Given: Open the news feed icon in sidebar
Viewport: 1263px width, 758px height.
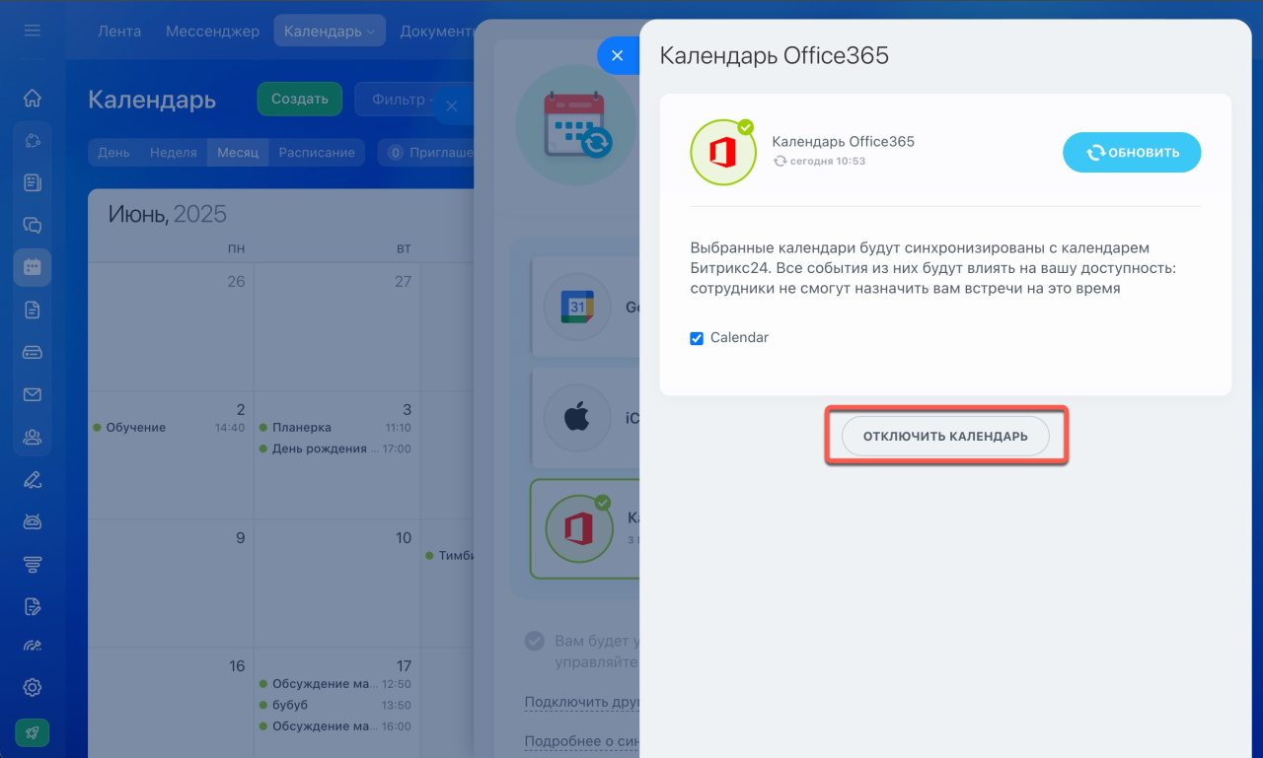Looking at the screenshot, I should click(x=32, y=182).
